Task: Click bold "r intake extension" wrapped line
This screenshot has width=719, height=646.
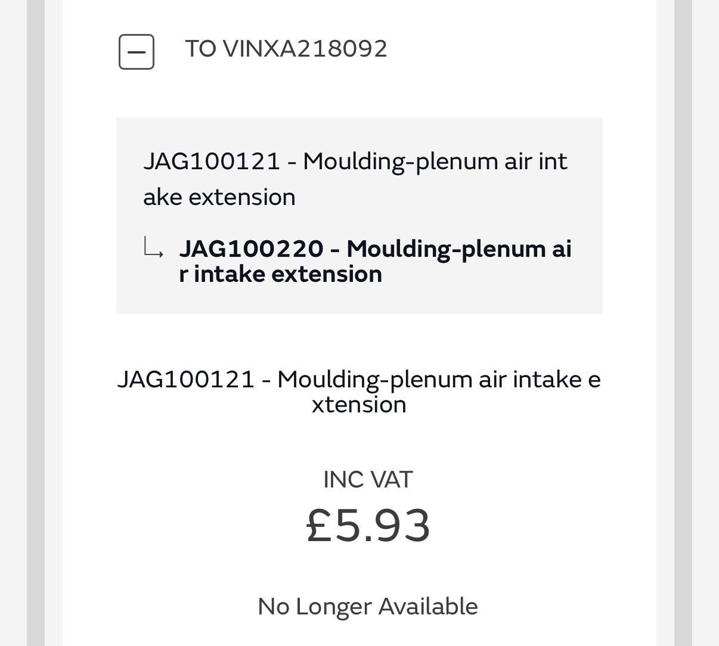Action: click(x=281, y=274)
